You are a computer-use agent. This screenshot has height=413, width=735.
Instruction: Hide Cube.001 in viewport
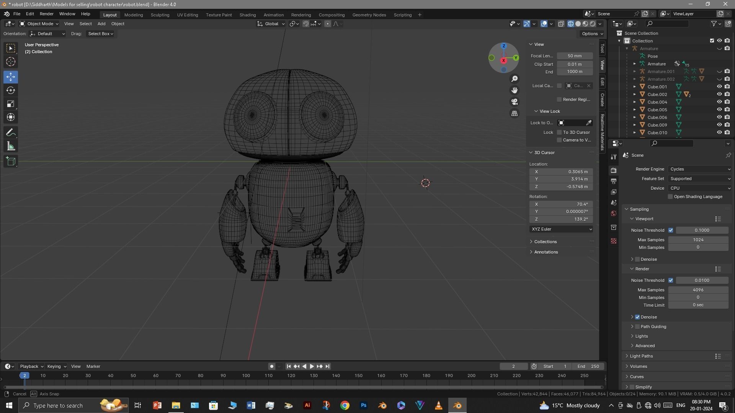[719, 87]
